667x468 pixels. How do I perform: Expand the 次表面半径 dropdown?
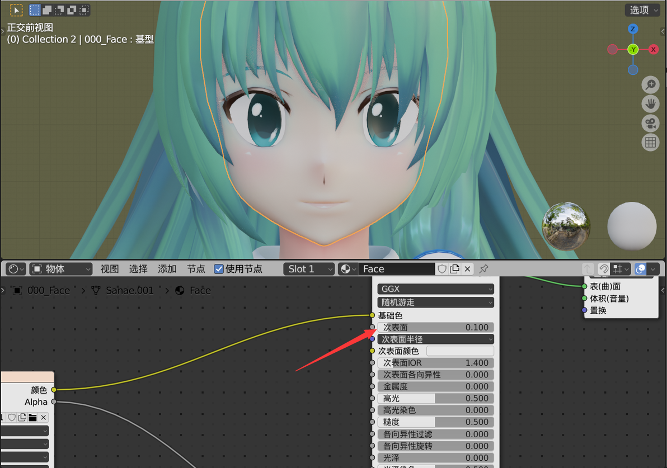coord(435,339)
